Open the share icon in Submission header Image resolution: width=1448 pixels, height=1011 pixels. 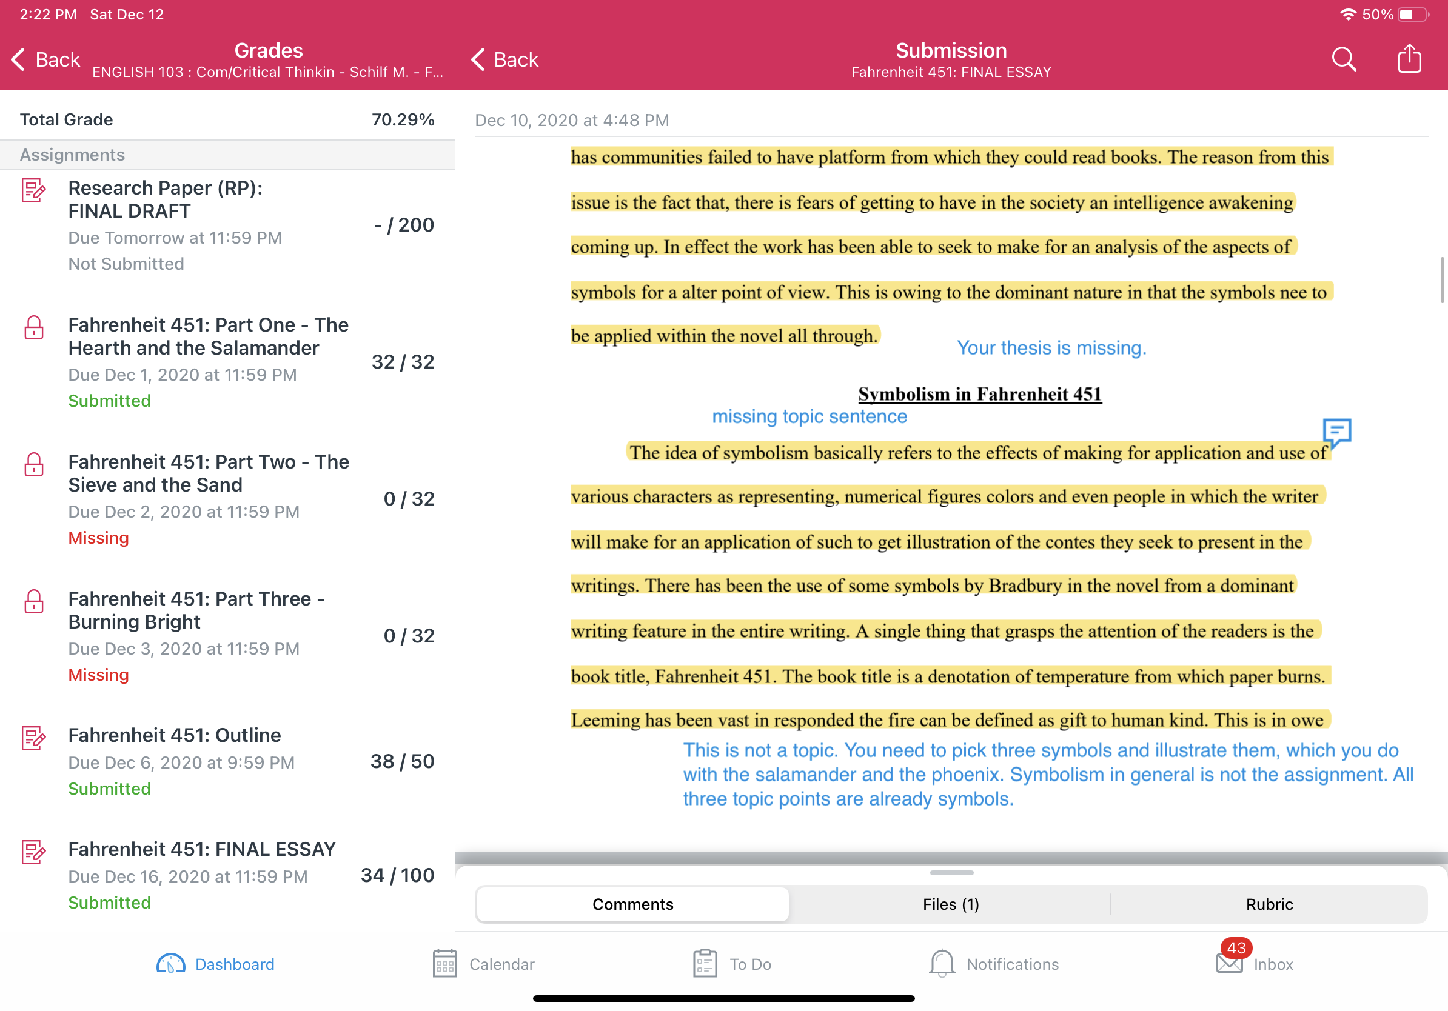pyautogui.click(x=1409, y=59)
